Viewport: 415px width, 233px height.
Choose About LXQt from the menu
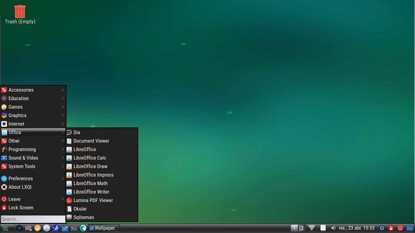(x=33, y=187)
